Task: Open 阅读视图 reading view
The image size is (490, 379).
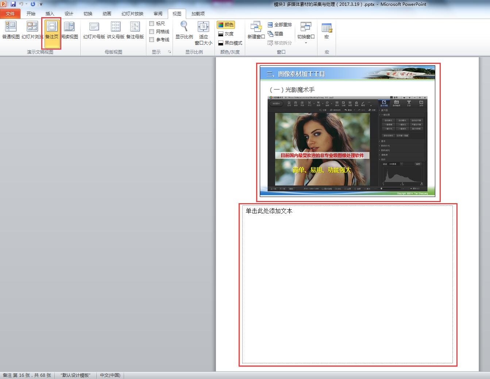Action: click(x=69, y=30)
